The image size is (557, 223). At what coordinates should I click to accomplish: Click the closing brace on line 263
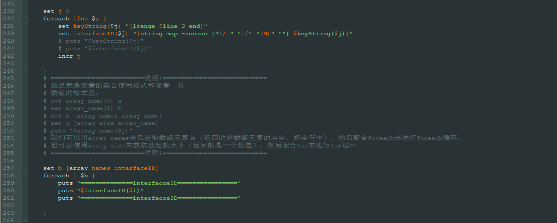coord(45,213)
